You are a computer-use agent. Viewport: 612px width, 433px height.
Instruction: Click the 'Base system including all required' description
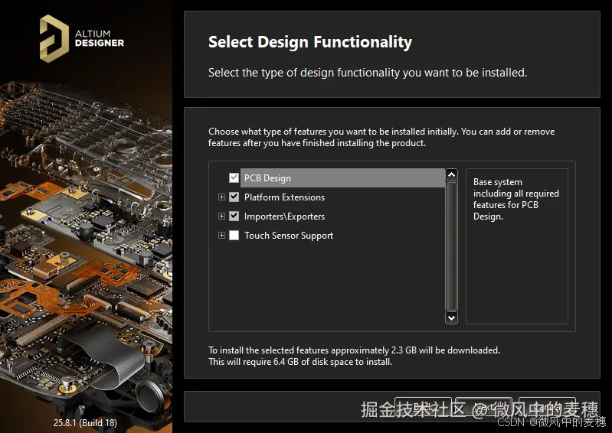(516, 199)
